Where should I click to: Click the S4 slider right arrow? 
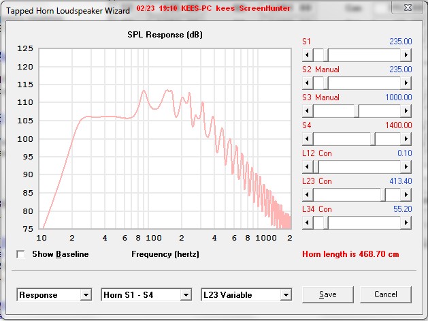click(x=406, y=139)
